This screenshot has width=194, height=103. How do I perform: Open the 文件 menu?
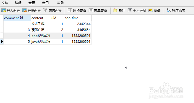[x=5, y=3]
